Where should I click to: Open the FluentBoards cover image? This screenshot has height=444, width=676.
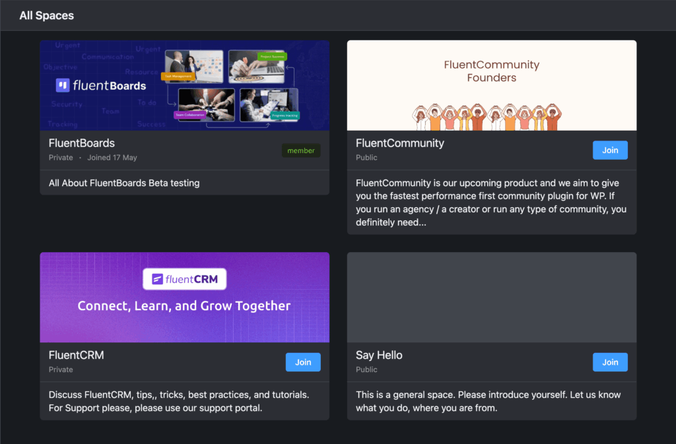185,85
